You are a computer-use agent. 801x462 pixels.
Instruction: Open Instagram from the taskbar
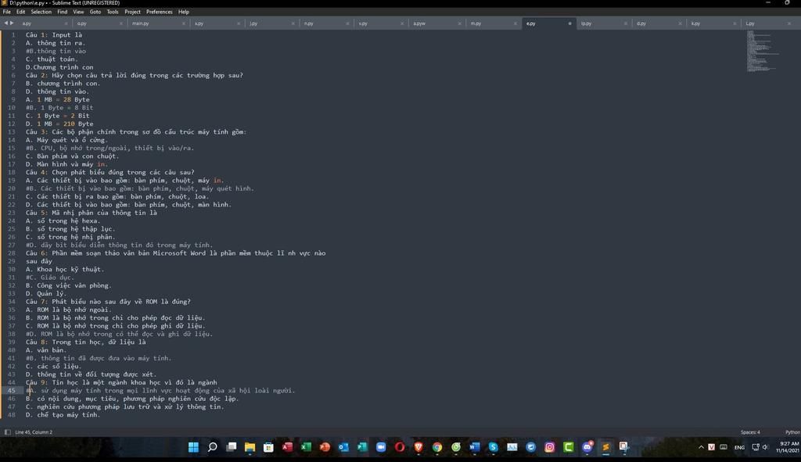(549, 447)
